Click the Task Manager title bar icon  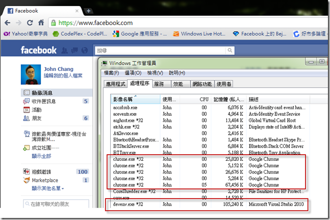click(105, 63)
